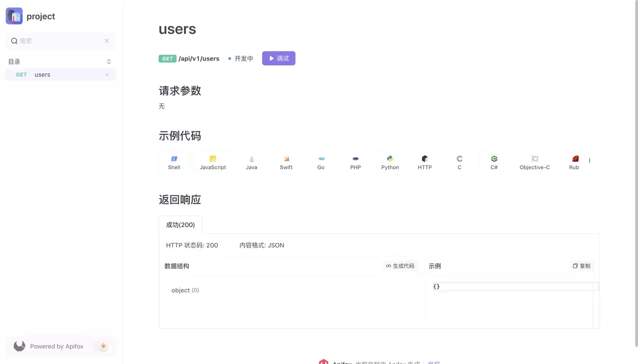
Task: Click the green GET method badge in header
Action: point(167,59)
